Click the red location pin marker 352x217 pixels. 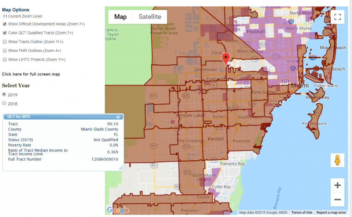click(x=225, y=58)
